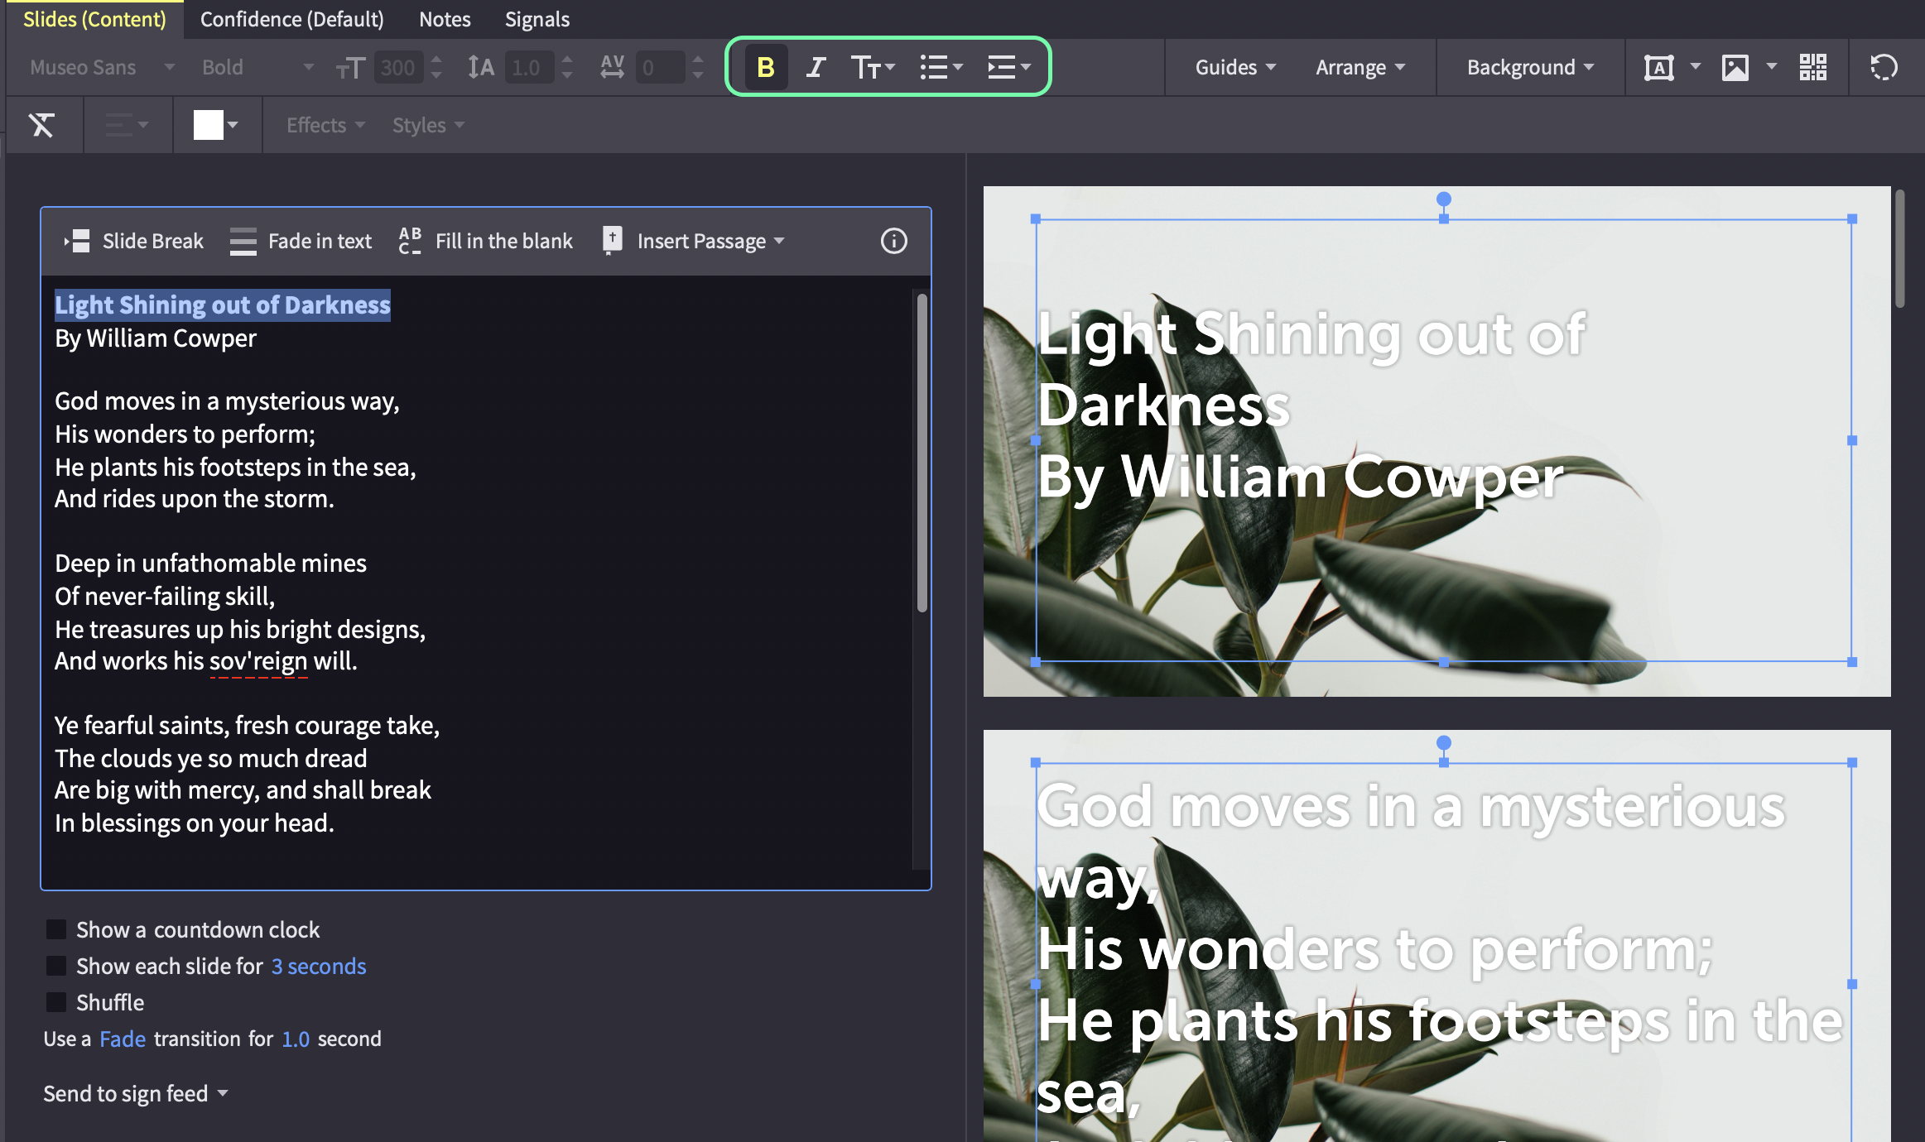Click the rotation handle on title slide
This screenshot has height=1142, width=1925.
tap(1443, 199)
